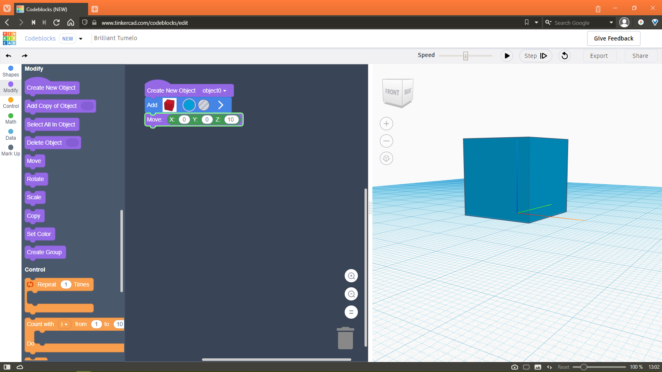662x372 pixels.
Task: Click the Share button
Action: 640,56
